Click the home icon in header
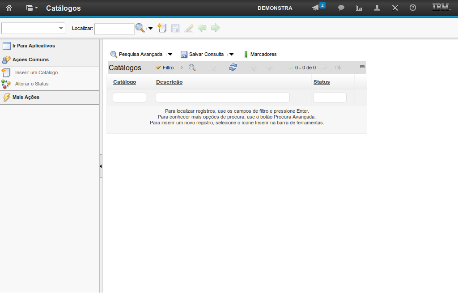The height and width of the screenshot is (293, 458). point(8,8)
